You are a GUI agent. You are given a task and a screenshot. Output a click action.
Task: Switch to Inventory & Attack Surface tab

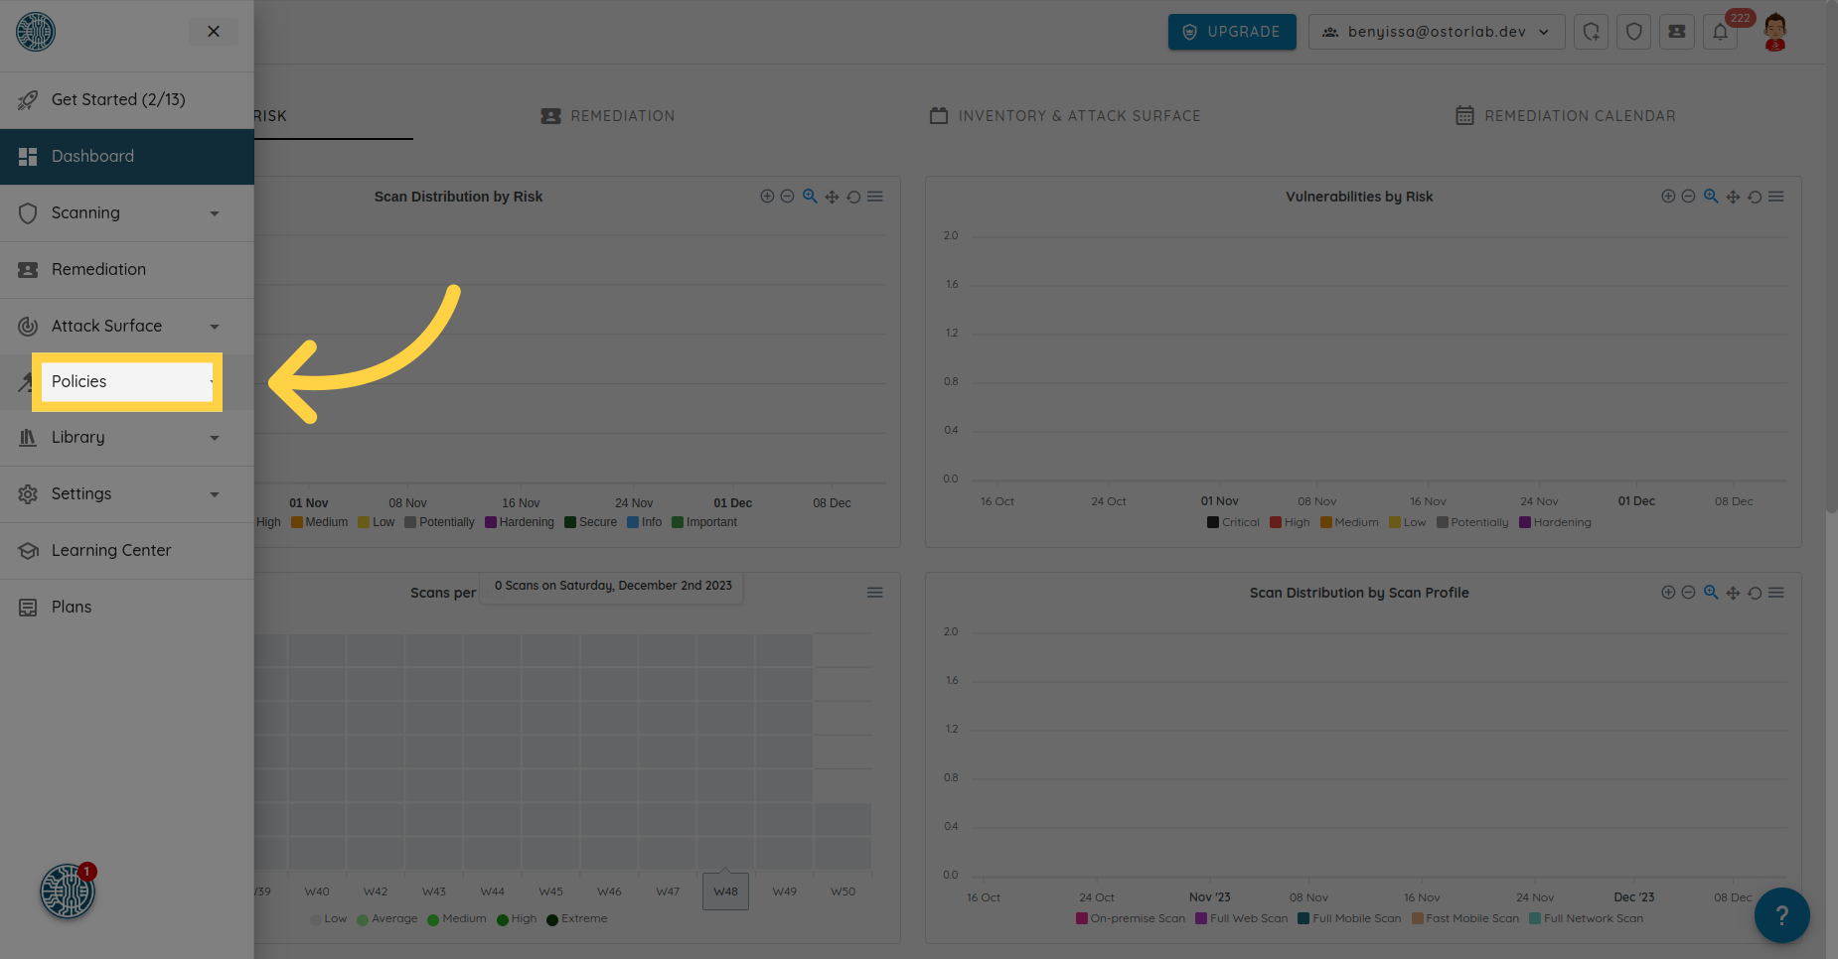point(1065,116)
